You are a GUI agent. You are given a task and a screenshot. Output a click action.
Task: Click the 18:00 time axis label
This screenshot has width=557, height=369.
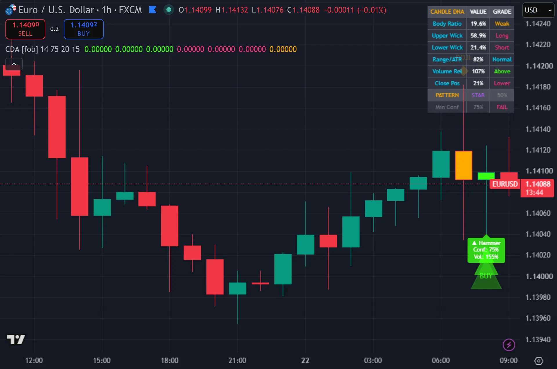click(x=170, y=361)
